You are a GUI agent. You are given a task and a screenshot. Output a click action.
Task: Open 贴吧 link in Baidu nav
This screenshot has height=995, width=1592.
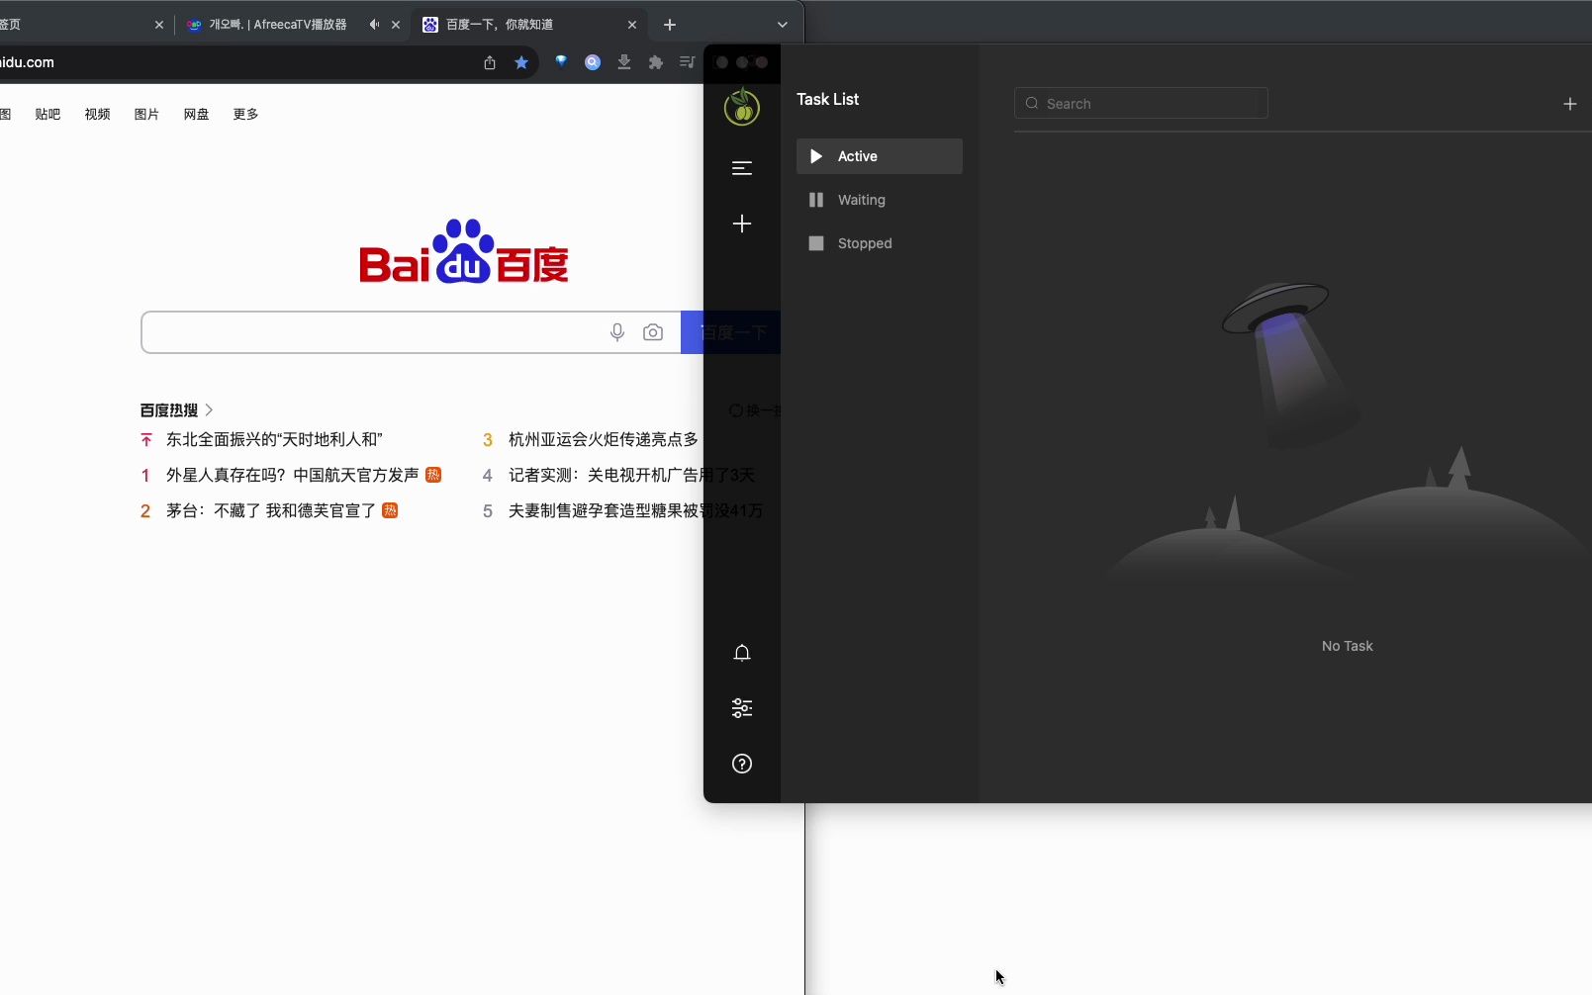pyautogui.click(x=47, y=115)
